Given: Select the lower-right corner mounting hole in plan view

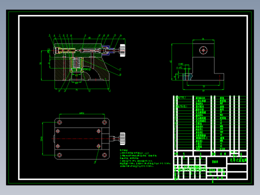Looking at the screenshot, I should pyautogui.click(x=104, y=155).
